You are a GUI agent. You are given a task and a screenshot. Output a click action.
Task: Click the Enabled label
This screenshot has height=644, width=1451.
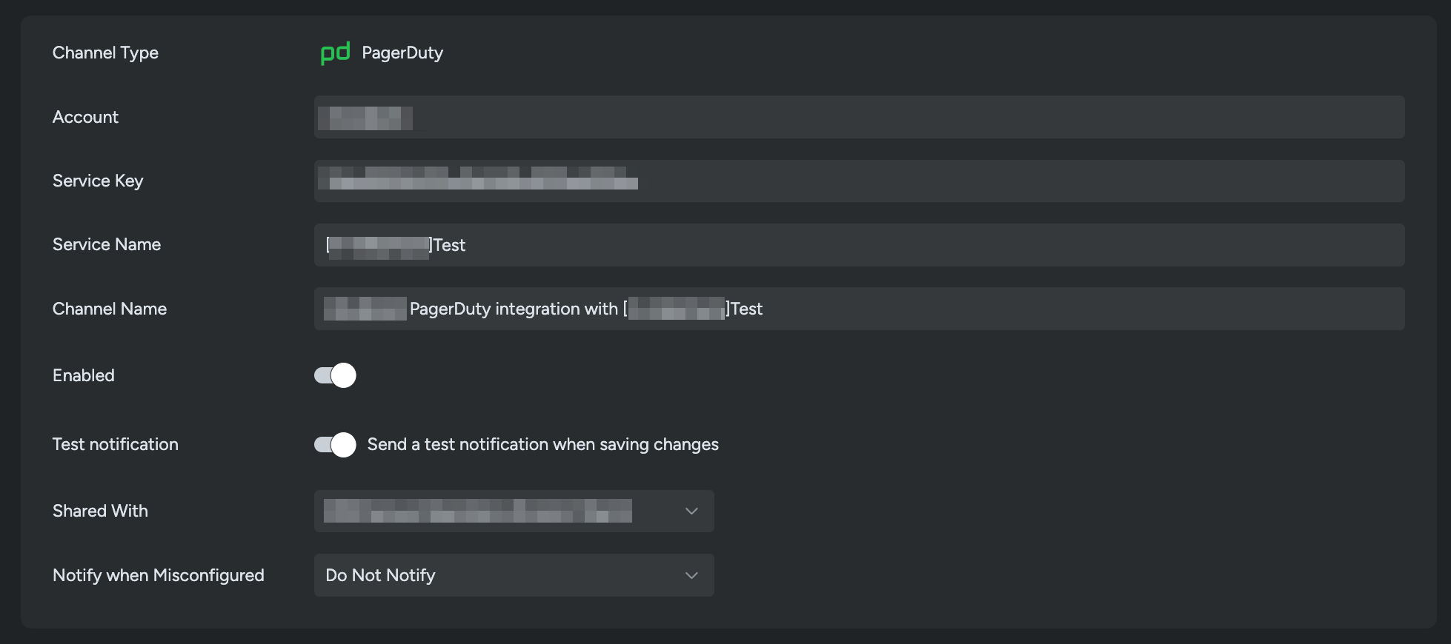(x=84, y=375)
